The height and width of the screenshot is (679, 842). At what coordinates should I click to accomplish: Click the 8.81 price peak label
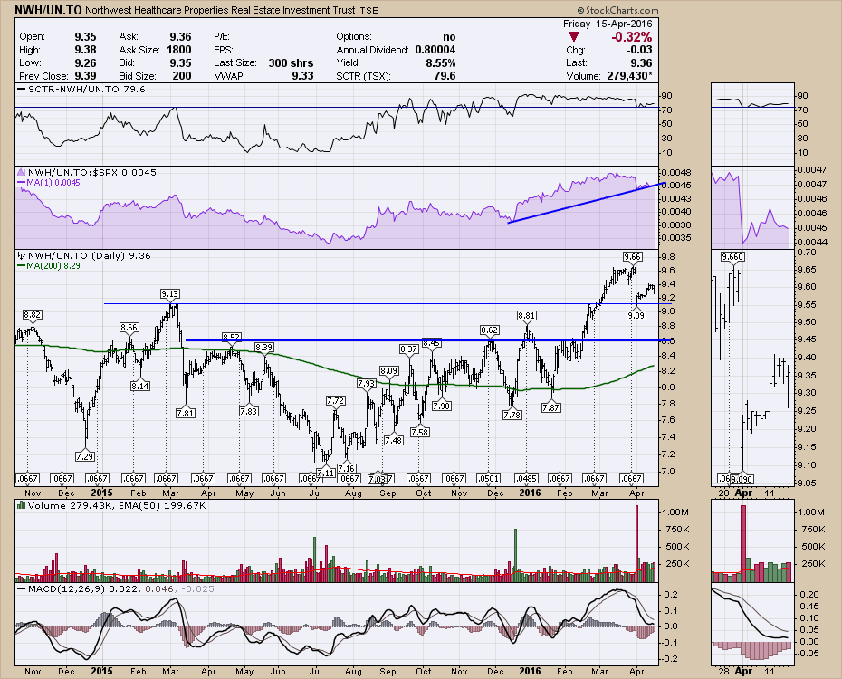(527, 316)
